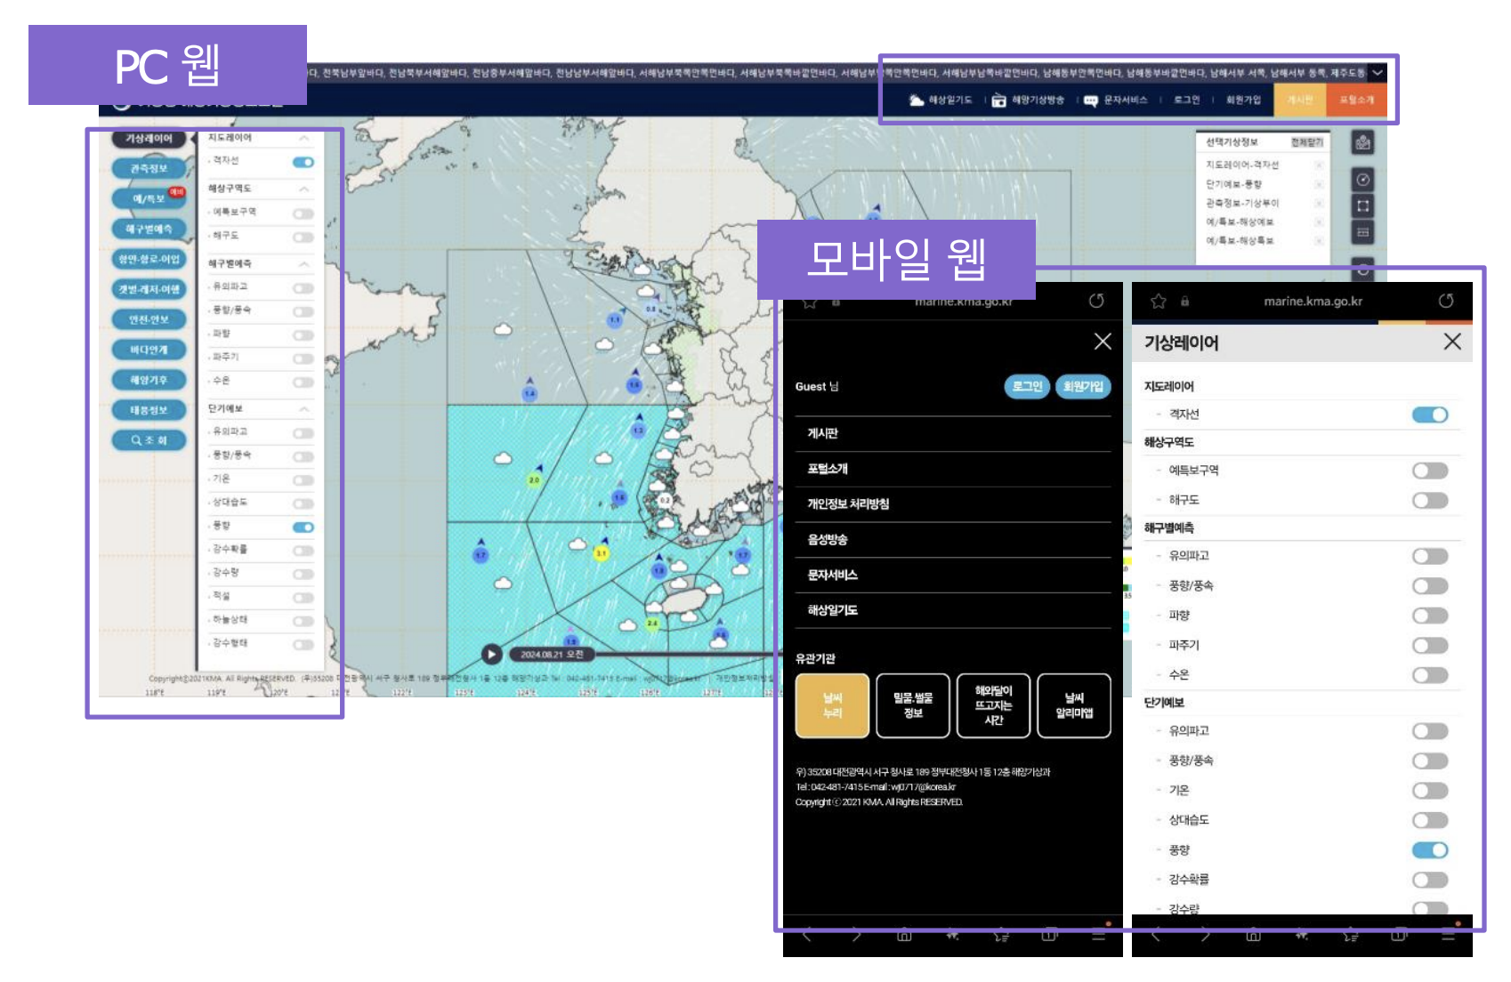Open the grid-view icon below the fullscreen icon
This screenshot has width=1511, height=982.
(1363, 231)
